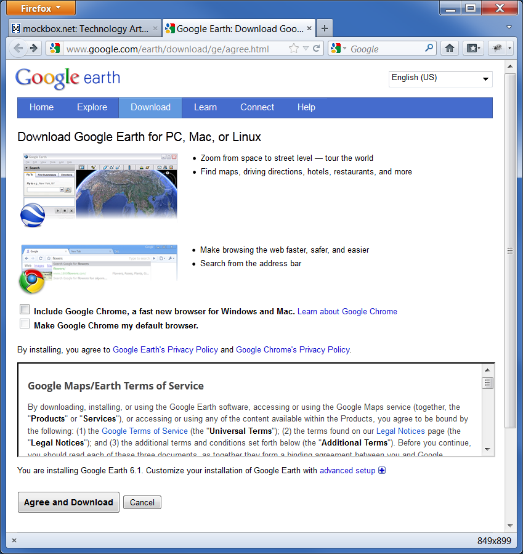Click the add-on toolbar icon right of bookmarks
The image size is (523, 554).
point(497,48)
